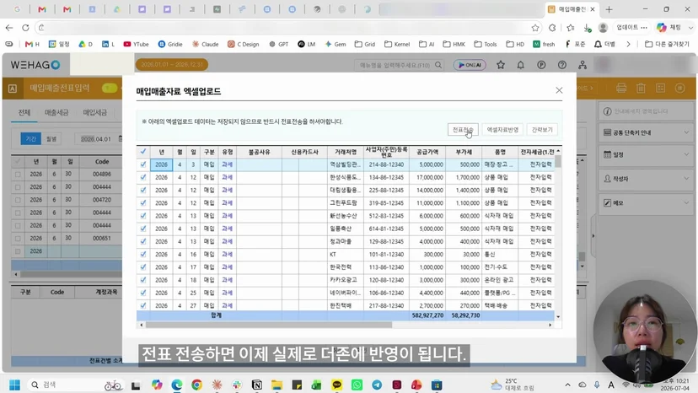
Task: Uncheck the row for 129-88-12345
Action: tap(143, 241)
